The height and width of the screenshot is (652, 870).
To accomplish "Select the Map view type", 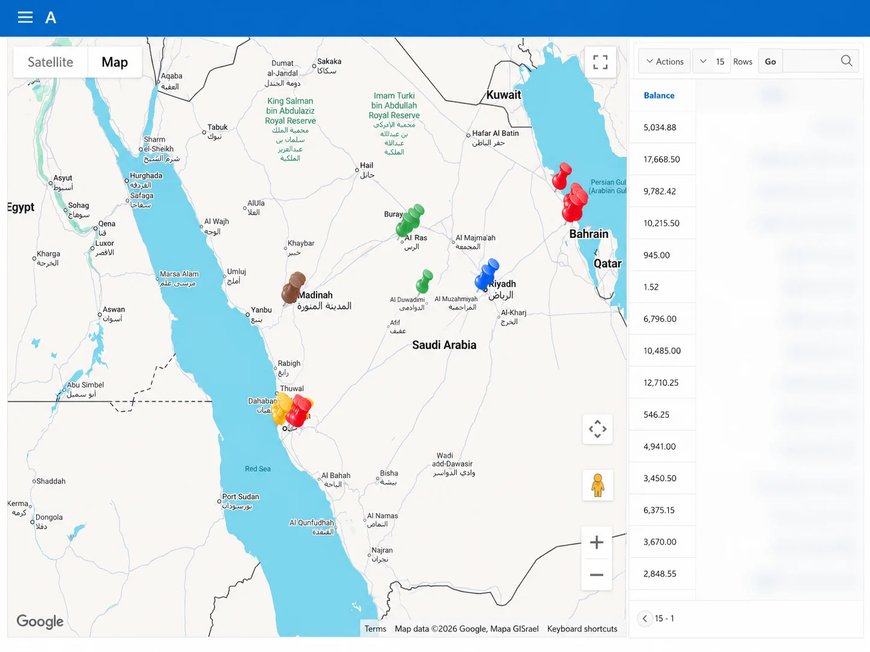I will (x=115, y=62).
